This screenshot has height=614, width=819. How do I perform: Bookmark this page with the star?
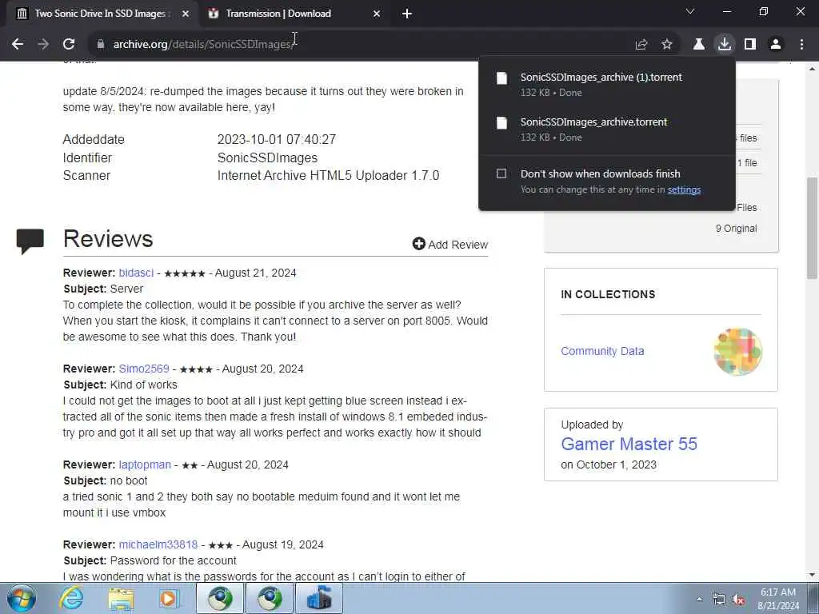point(667,45)
